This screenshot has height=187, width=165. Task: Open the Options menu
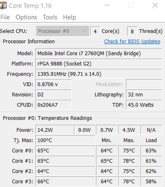coord(26,17)
